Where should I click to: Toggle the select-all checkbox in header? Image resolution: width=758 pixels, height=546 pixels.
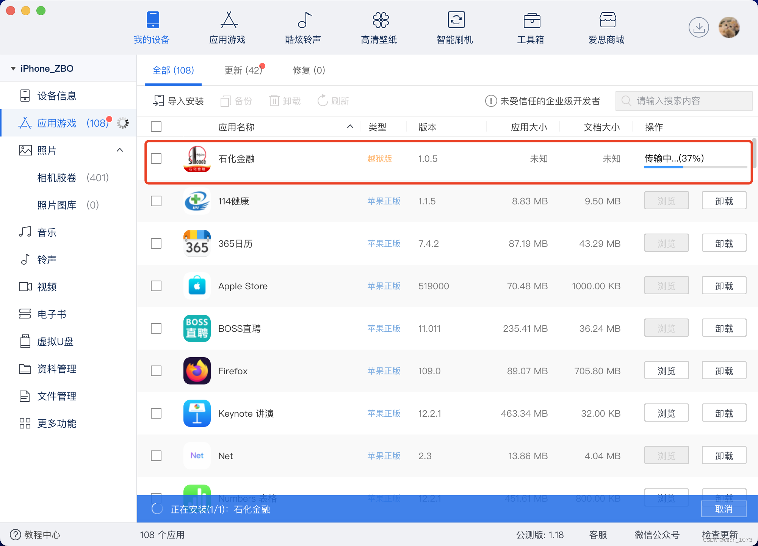(x=156, y=127)
